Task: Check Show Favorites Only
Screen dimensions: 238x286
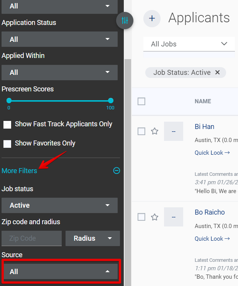Action: pyautogui.click(x=7, y=144)
